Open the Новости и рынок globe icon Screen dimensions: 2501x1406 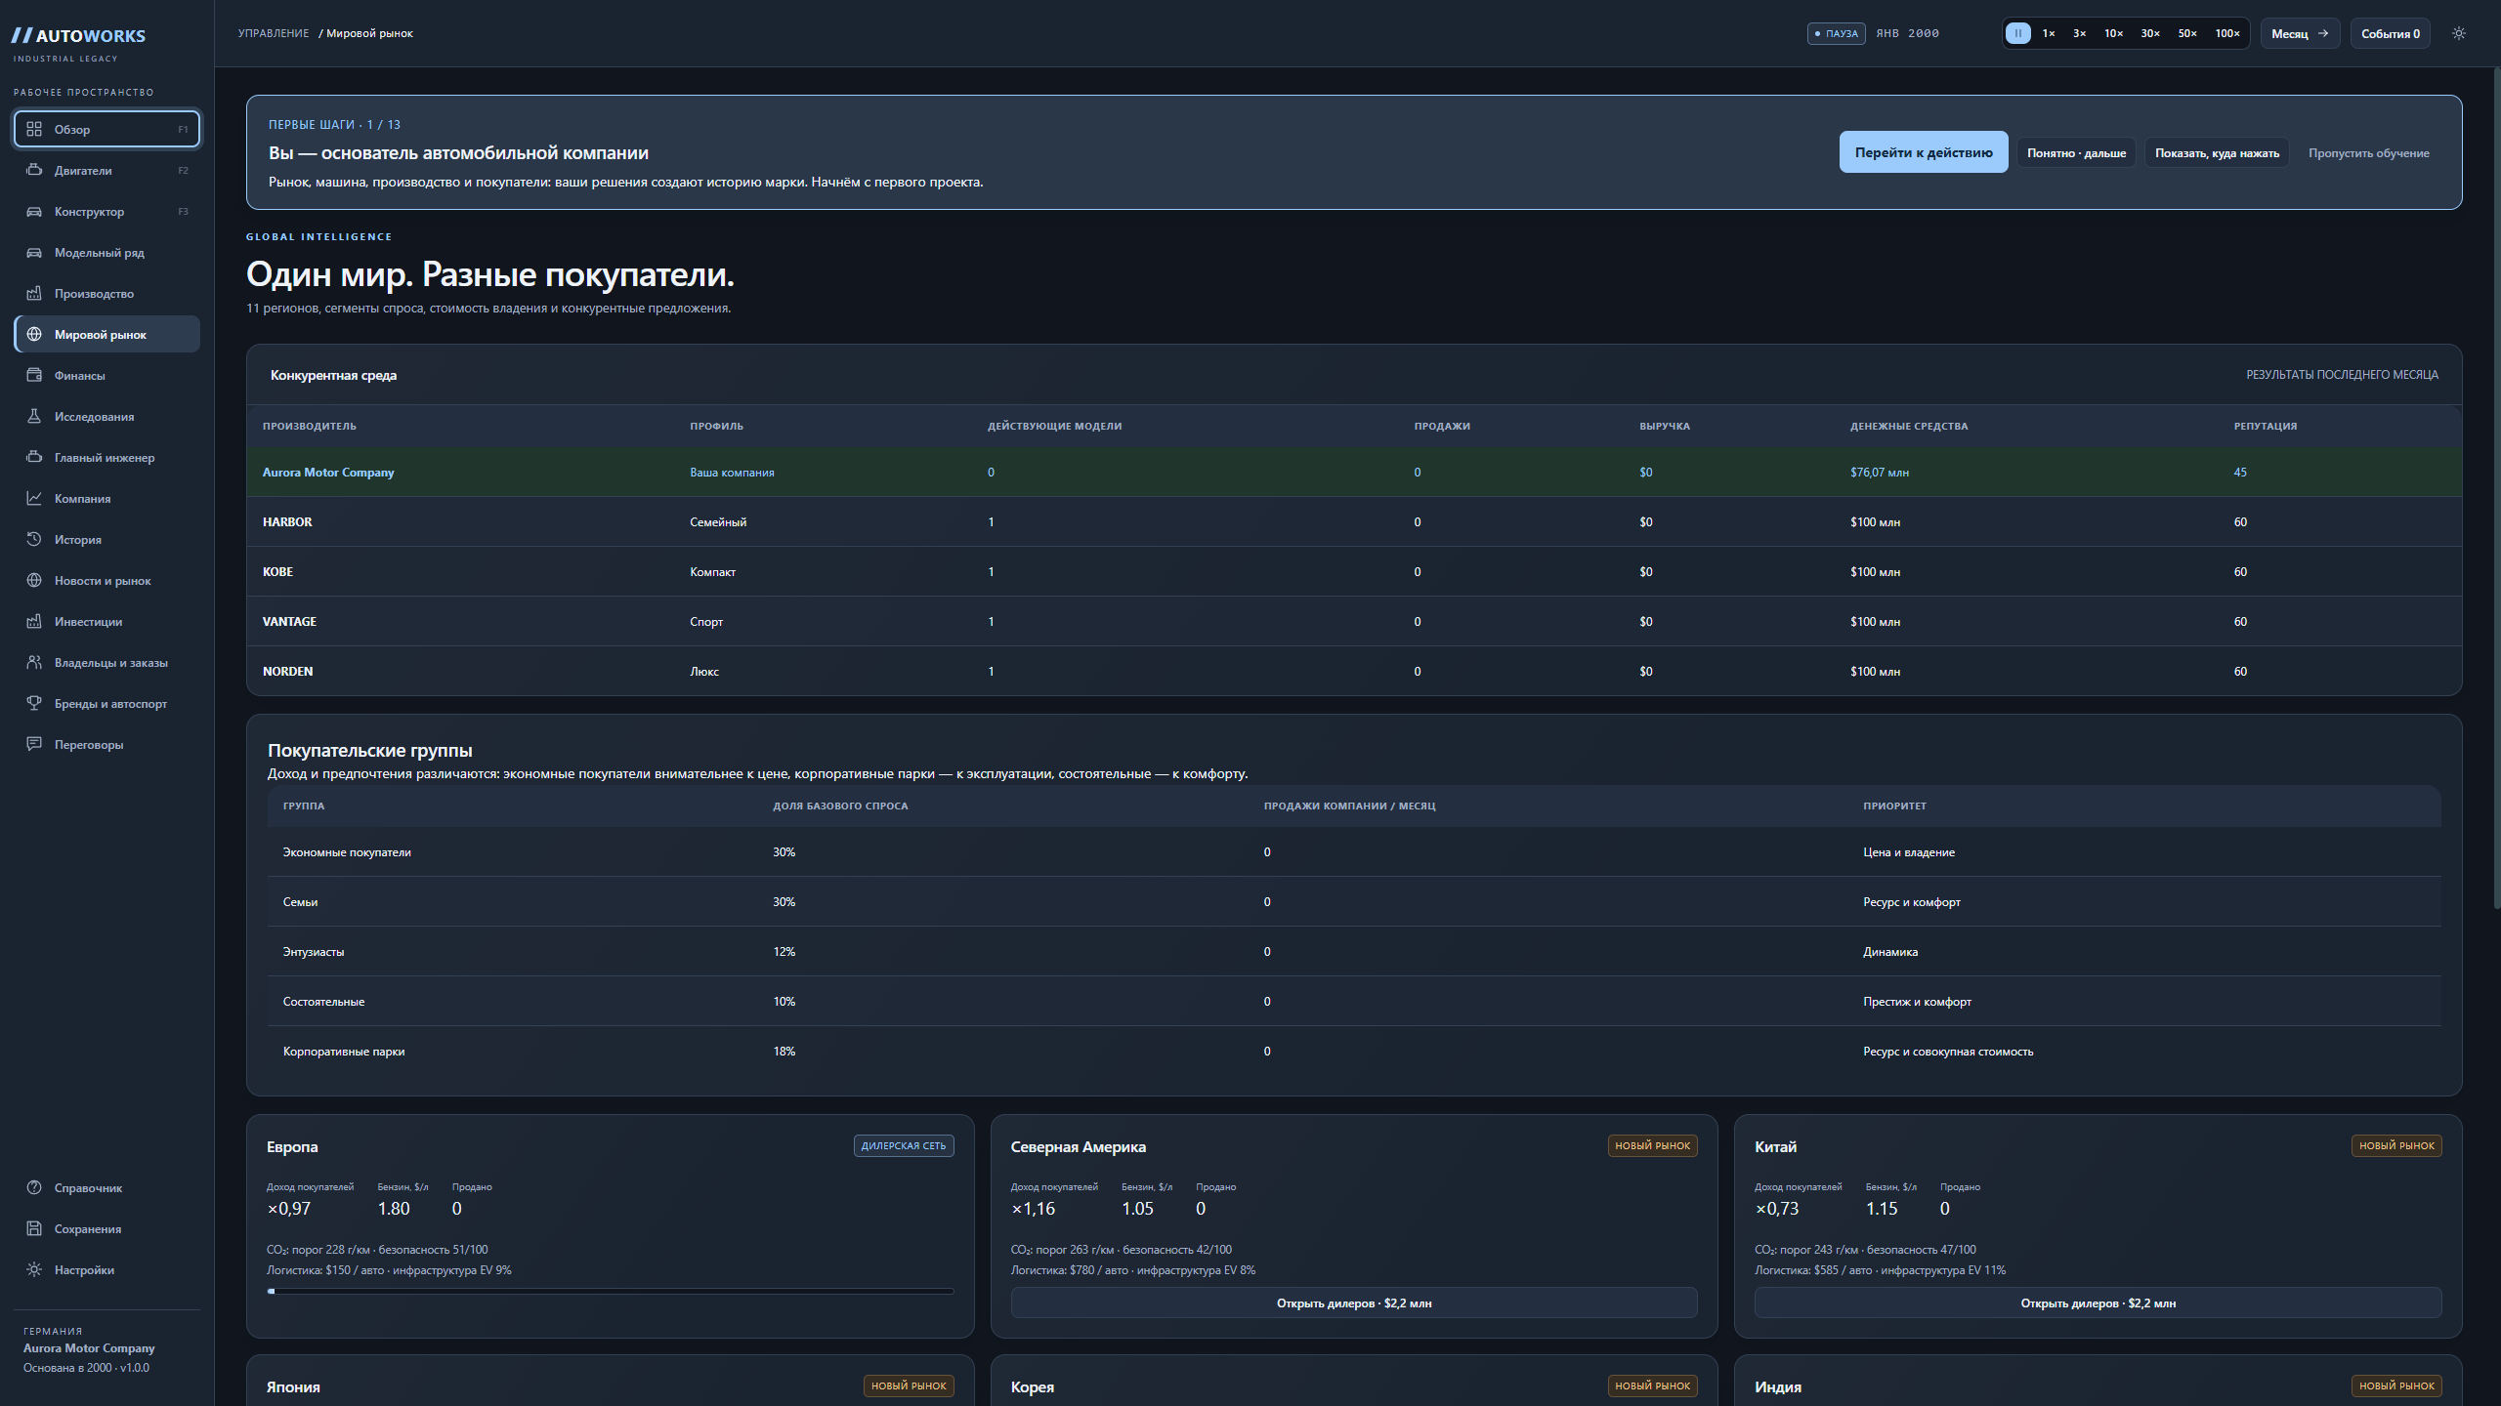(x=34, y=580)
